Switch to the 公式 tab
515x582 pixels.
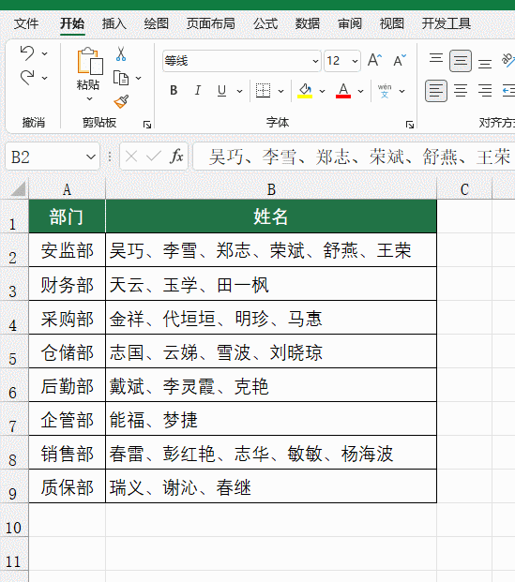pyautogui.click(x=265, y=23)
